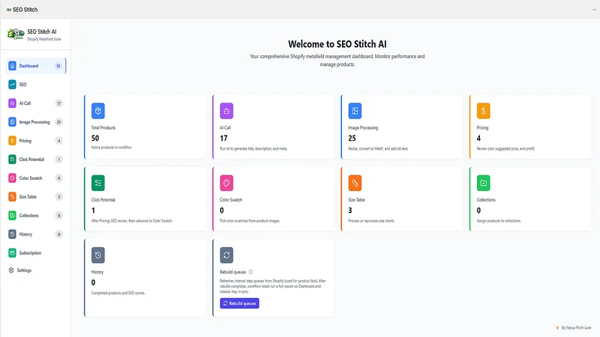Screen dimensions: 600x337
Task: Navigate to SEO menu item
Action: (35, 85)
